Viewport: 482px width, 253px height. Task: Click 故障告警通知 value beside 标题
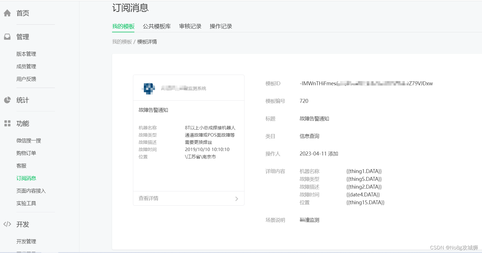pyautogui.click(x=314, y=119)
